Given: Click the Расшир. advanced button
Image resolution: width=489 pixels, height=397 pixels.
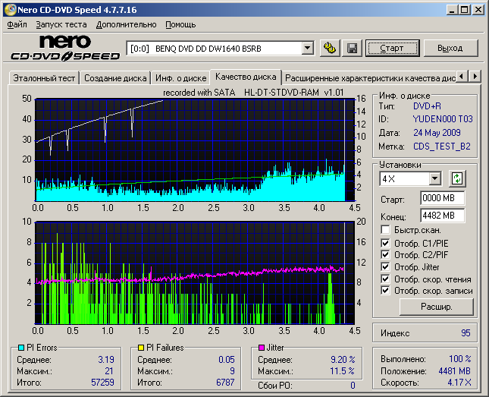Looking at the screenshot, I should (436, 307).
